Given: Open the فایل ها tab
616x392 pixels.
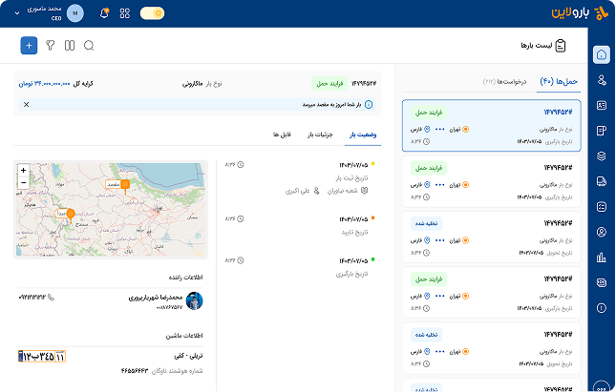Looking at the screenshot, I should [x=282, y=134].
